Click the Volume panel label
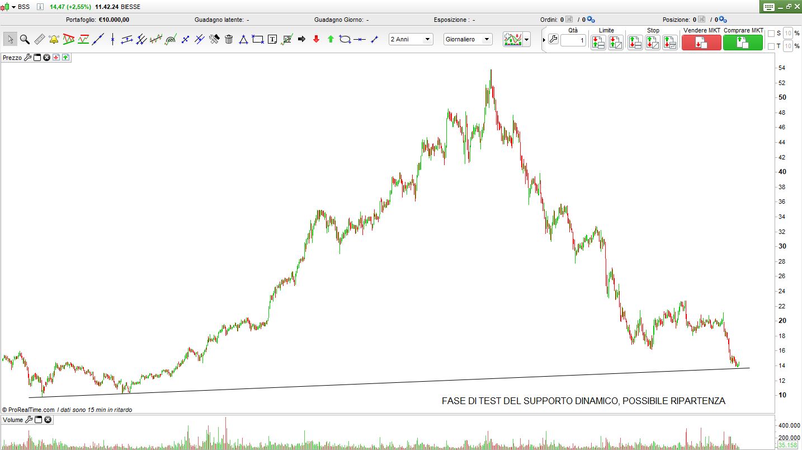The height and width of the screenshot is (450, 802). 13,419
